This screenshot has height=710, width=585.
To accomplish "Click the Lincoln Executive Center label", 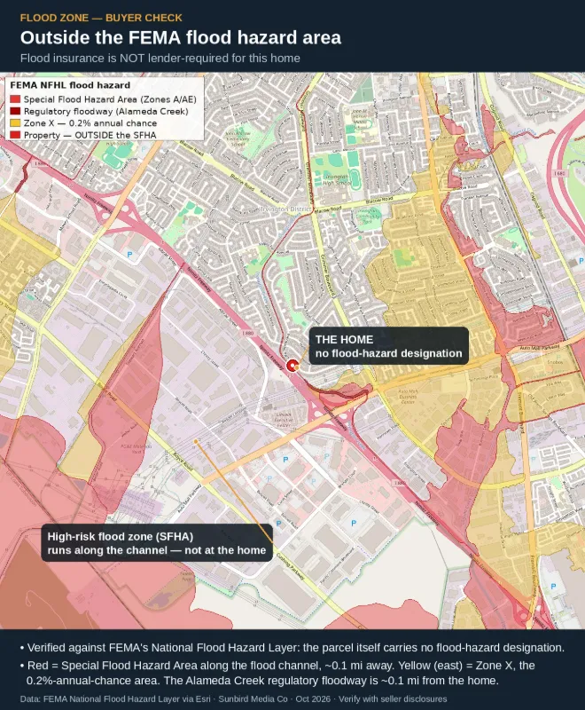I will click(284, 420).
